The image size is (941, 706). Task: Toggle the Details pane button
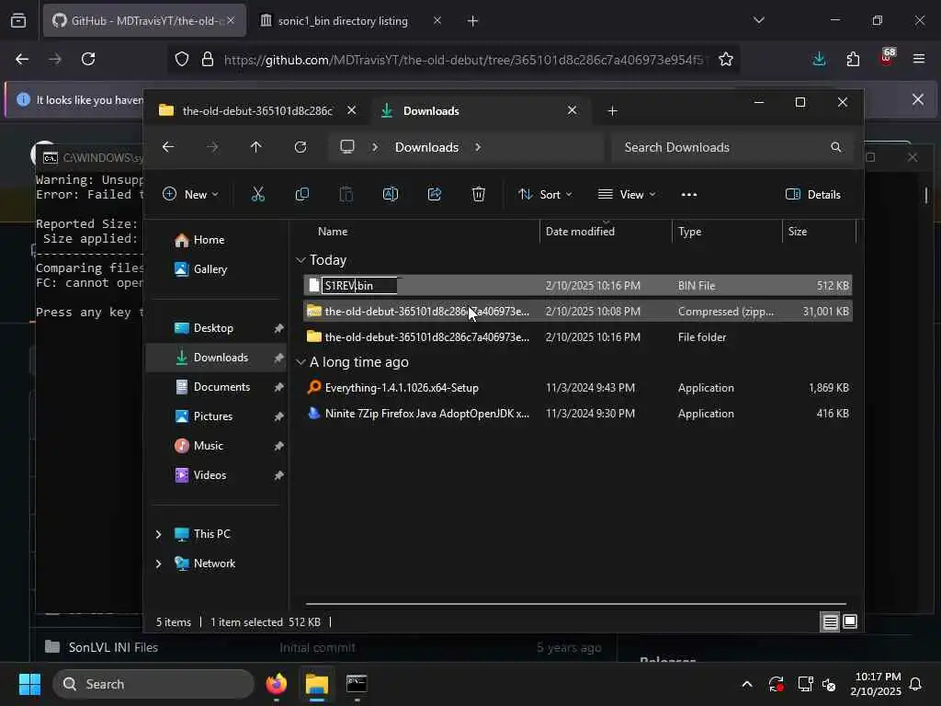tap(812, 194)
